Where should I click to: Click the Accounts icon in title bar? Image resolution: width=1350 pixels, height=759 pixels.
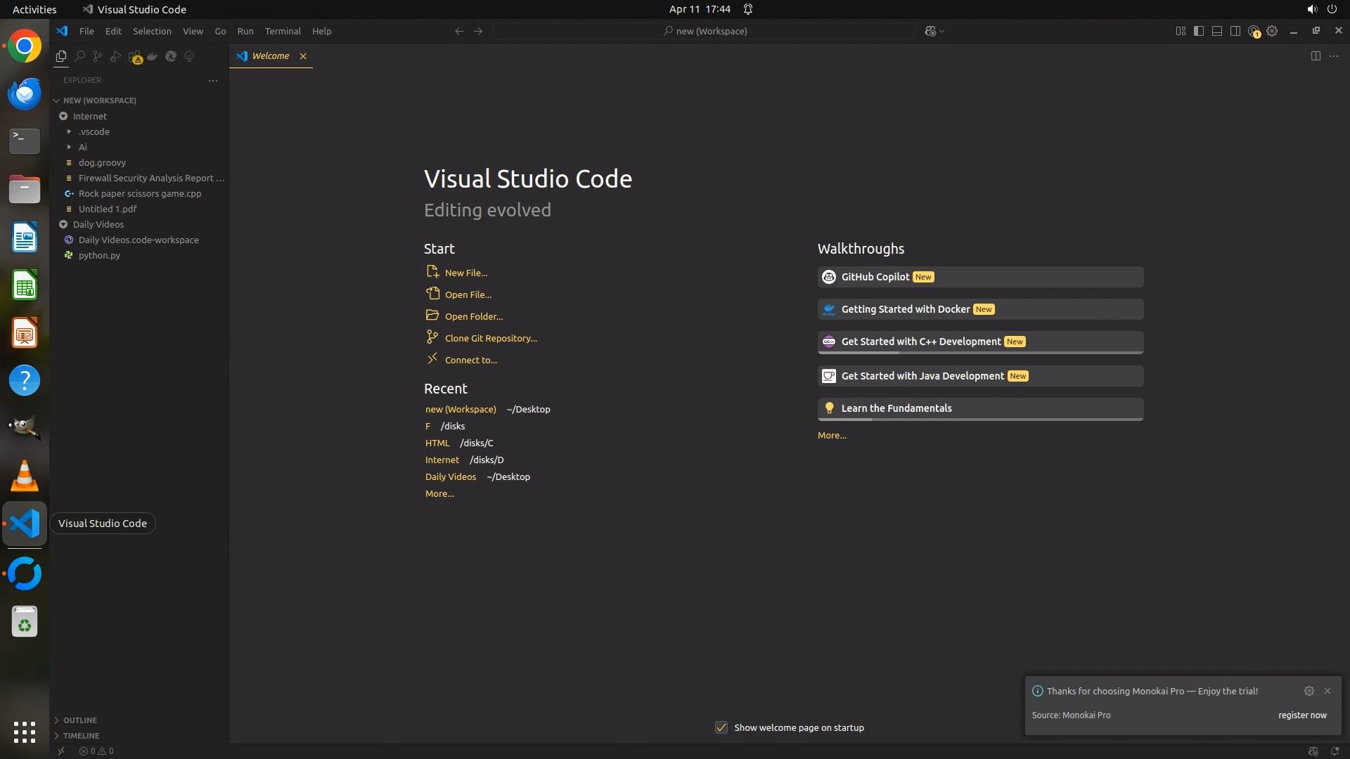(1254, 31)
